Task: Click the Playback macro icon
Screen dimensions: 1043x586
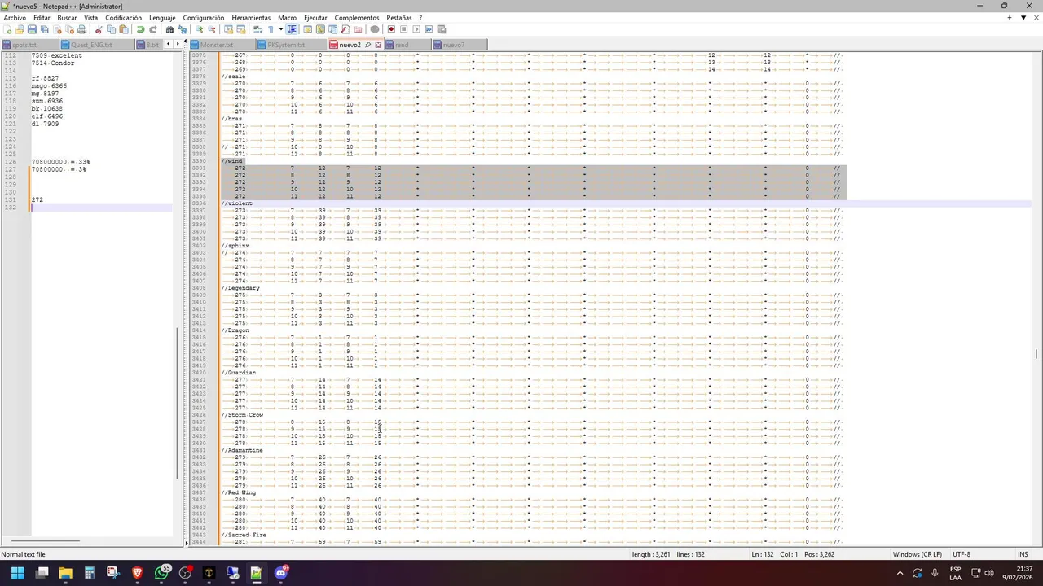Action: (416, 29)
